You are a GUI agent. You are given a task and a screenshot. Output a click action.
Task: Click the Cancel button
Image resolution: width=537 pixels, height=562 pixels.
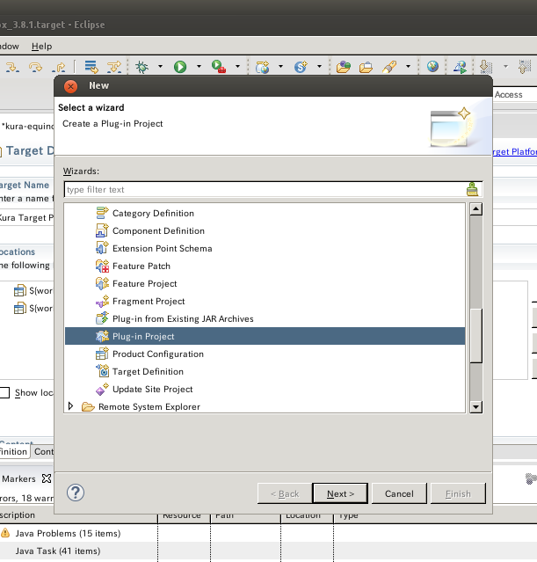pos(399,493)
